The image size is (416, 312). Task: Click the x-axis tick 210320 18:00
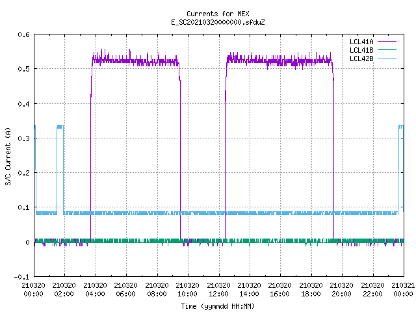click(x=311, y=289)
